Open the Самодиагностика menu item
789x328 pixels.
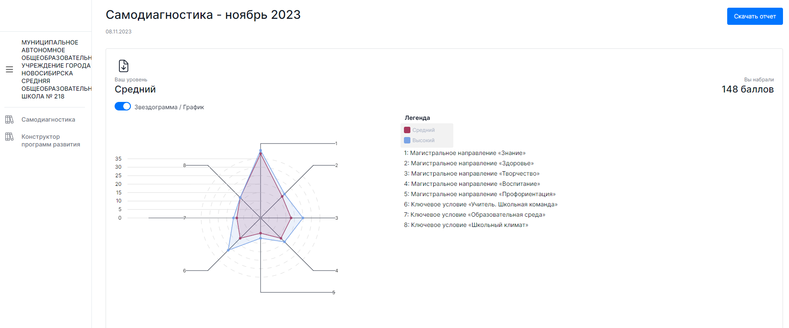(48, 119)
